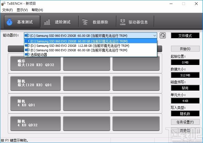This screenshot has width=203, height=143.
Task: Switch to the 数据擦除 tab
Action: click(97, 22)
